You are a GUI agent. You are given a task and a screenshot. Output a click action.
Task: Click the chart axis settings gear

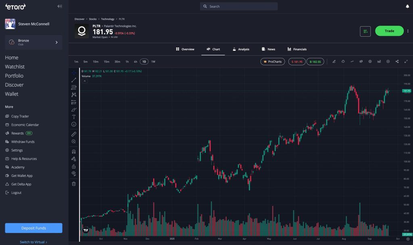408,239
